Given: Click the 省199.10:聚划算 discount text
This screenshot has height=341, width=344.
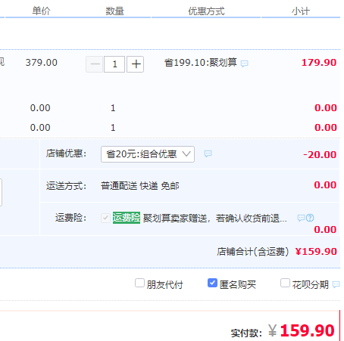Looking at the screenshot, I should tap(201, 63).
